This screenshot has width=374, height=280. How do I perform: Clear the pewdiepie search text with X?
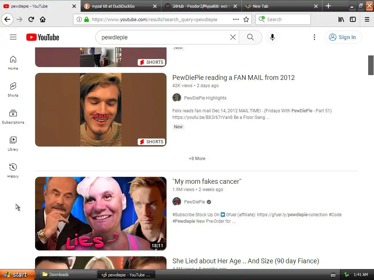(x=233, y=37)
